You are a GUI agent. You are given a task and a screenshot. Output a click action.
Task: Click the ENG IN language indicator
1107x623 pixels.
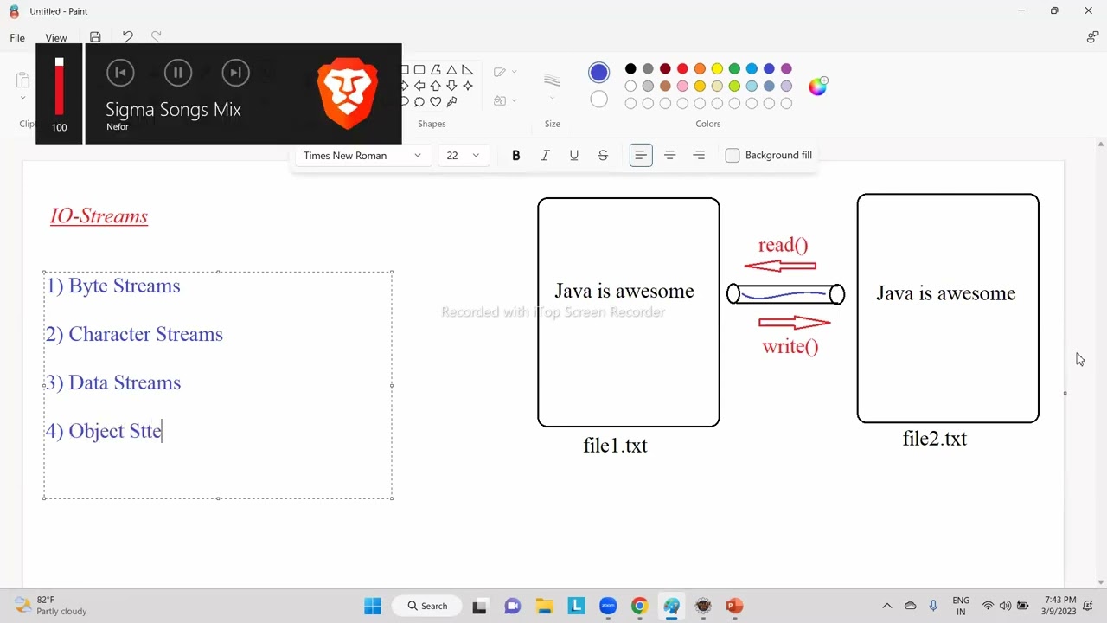pos(961,606)
